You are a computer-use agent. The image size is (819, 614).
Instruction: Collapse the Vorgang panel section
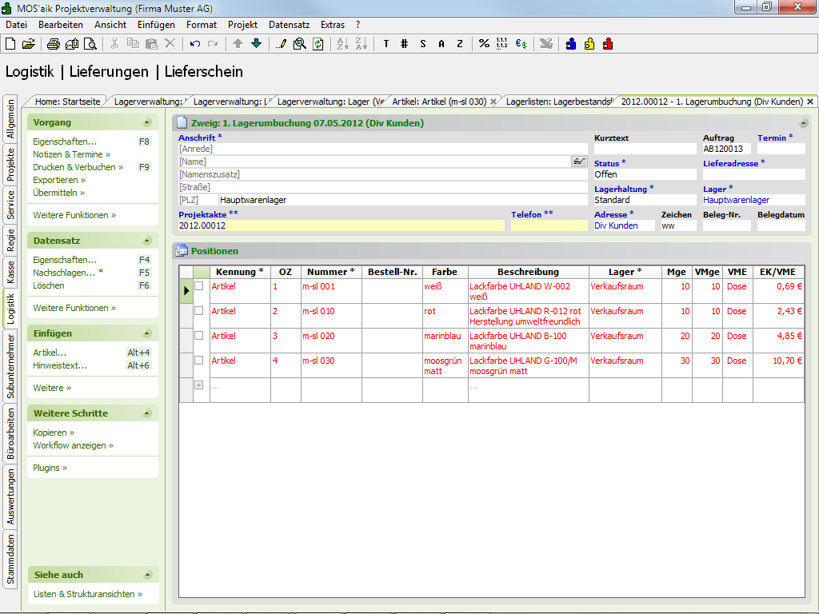[x=147, y=123]
